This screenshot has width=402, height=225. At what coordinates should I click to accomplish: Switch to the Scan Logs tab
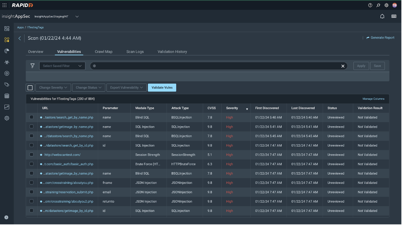(135, 52)
